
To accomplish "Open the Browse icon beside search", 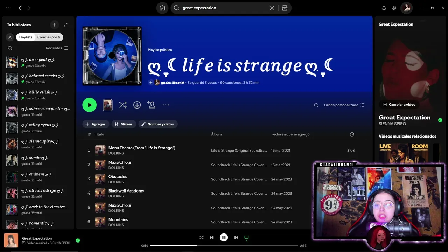I will [285, 8].
